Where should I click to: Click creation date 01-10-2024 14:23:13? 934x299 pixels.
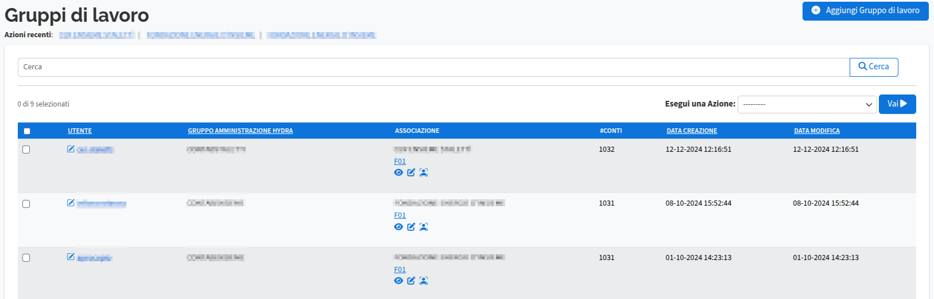[x=699, y=258]
